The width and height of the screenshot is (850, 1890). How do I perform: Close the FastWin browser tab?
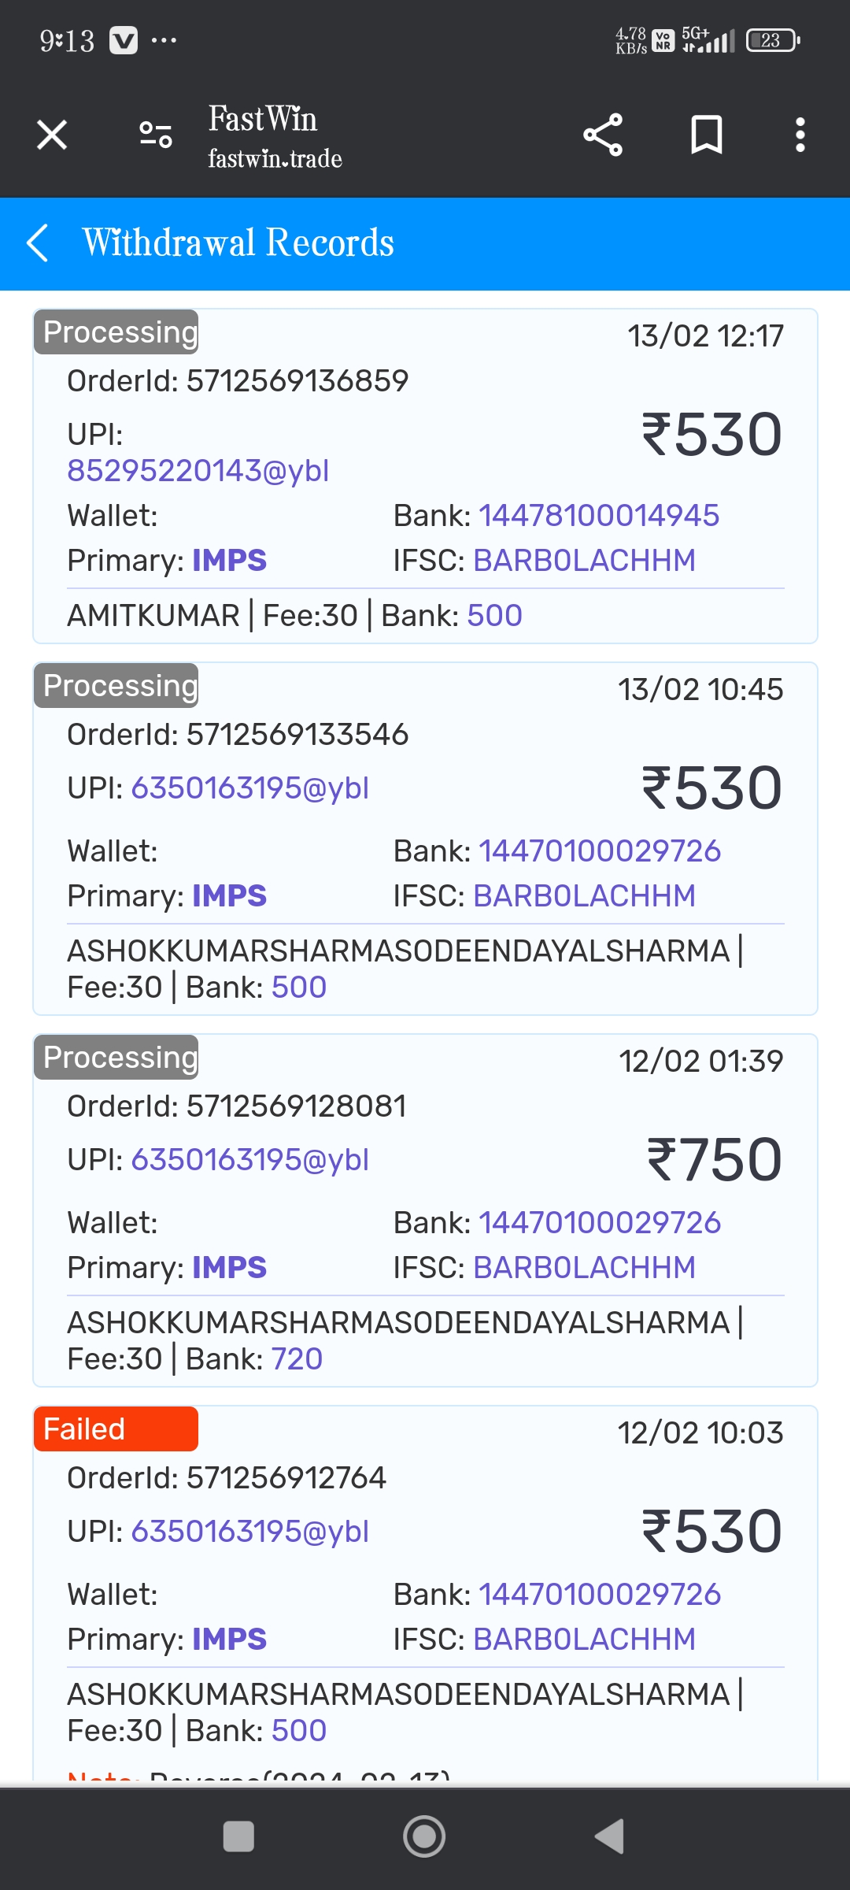(x=52, y=135)
